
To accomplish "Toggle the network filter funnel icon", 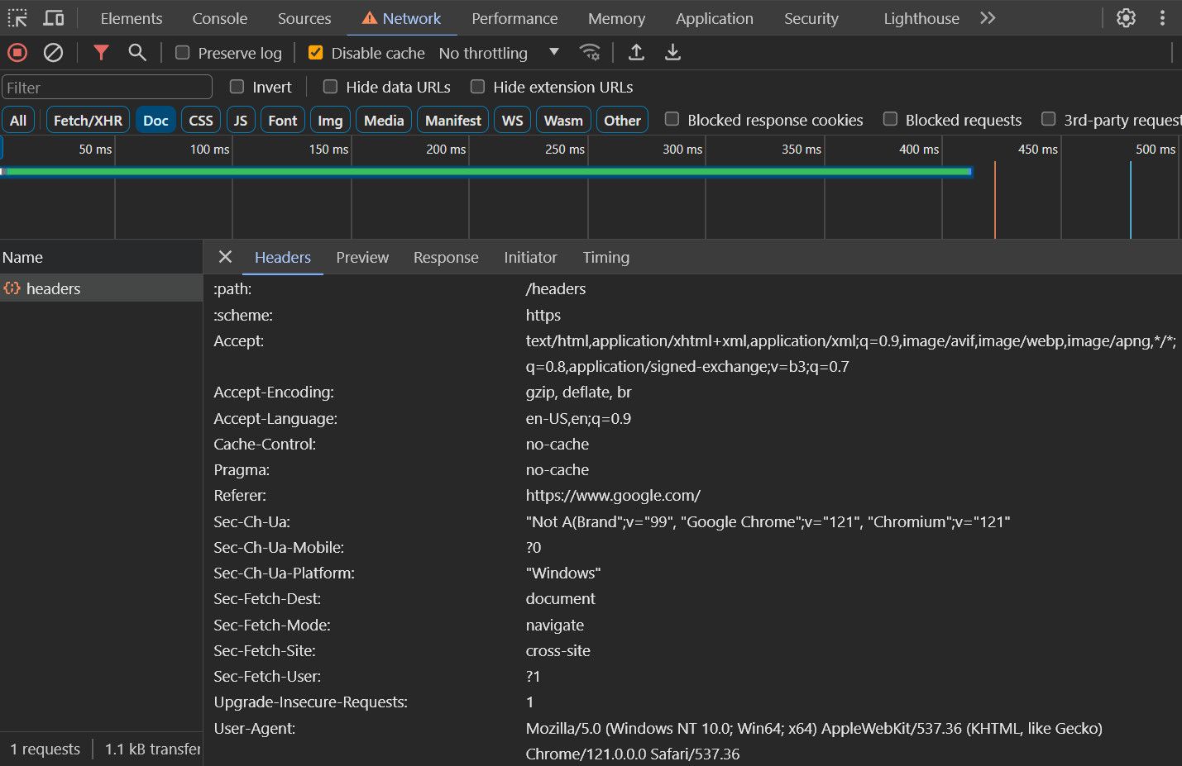I will pos(101,53).
